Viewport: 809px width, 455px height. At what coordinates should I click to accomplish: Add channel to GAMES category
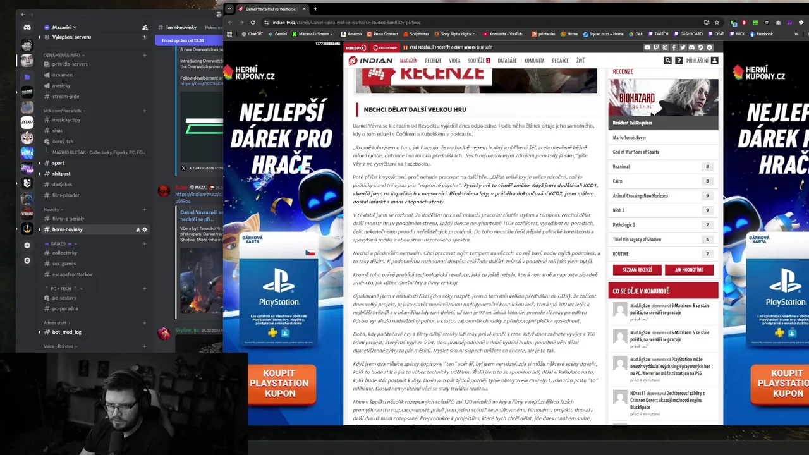click(144, 243)
